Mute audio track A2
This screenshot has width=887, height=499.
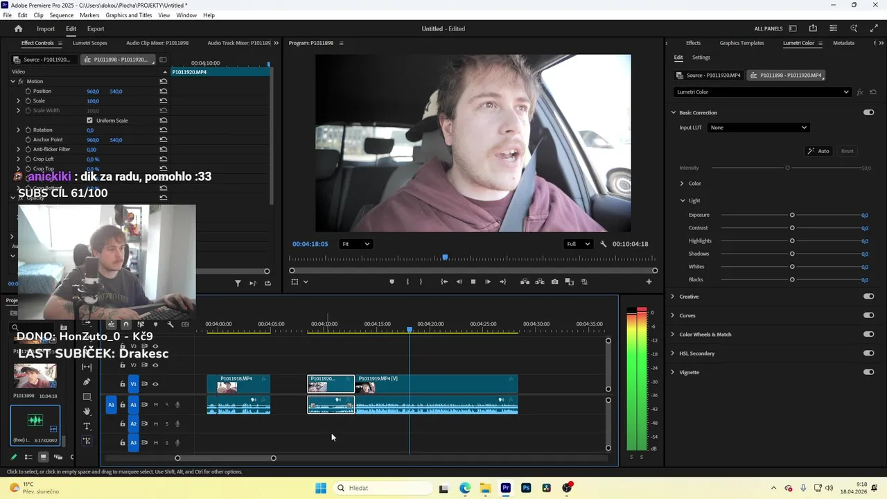pos(156,423)
